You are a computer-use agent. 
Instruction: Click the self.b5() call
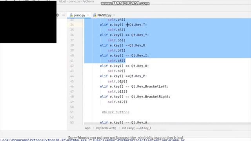click(116, 30)
